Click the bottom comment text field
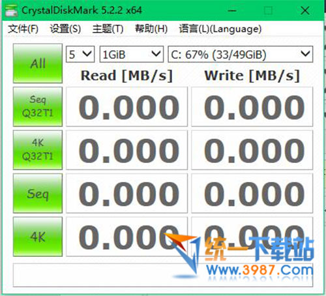This screenshot has width=326, height=296. pyautogui.click(x=163, y=275)
